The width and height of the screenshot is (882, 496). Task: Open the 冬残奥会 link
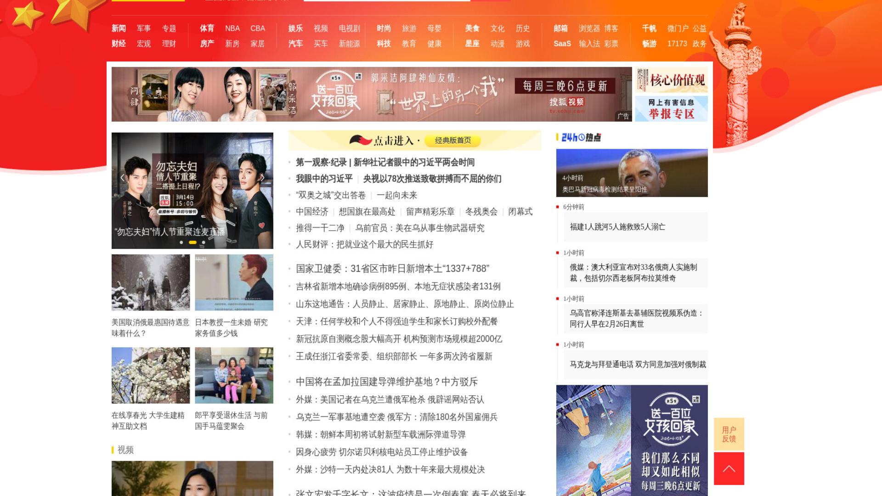481,212
